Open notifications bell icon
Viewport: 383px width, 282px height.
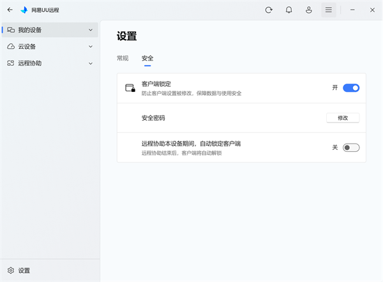289,10
